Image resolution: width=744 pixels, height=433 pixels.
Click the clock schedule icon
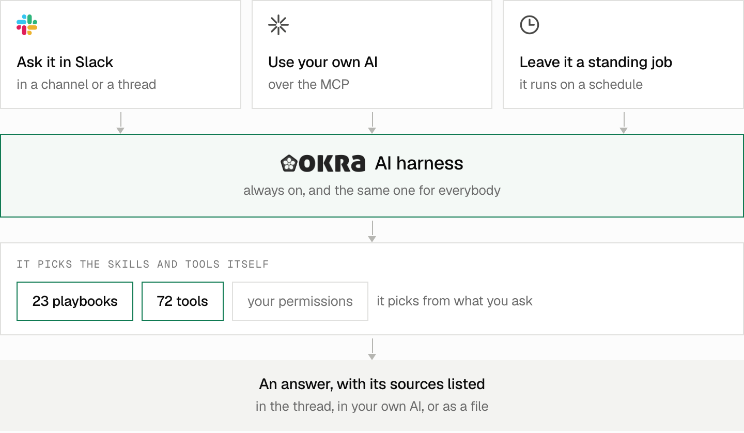coord(530,25)
